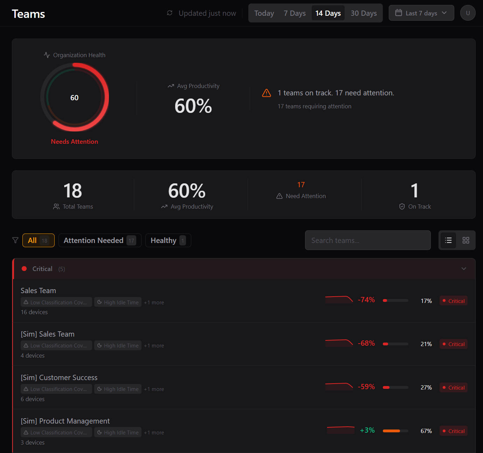
Task: Click the refresh icon beside Updated just now
Action: coord(170,13)
